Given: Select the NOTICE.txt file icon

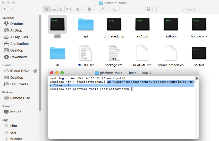Looking at the screenshot, I should pos(86,53).
